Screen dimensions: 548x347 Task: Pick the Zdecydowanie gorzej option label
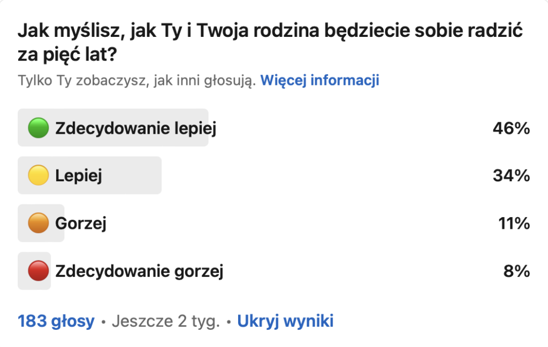pos(139,271)
